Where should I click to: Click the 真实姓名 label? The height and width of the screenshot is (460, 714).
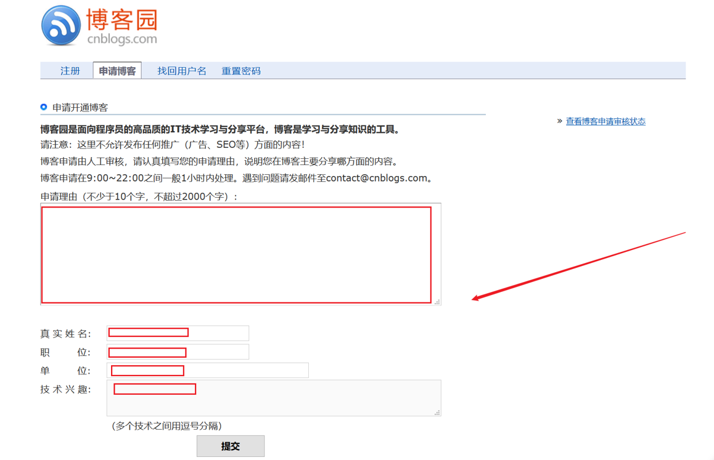65,334
